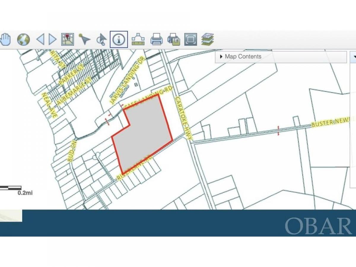
Task: Click the globe full extent icon
Action: point(23,39)
